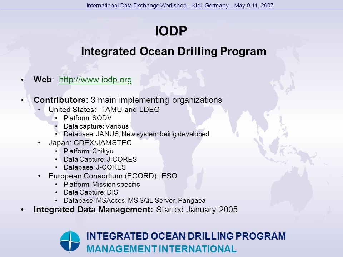Select the 'Web' label
The width and height of the screenshot is (343, 257).
pos(43,80)
